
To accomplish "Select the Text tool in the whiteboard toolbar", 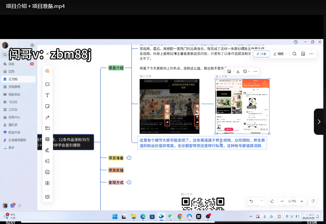I will coord(48,95).
